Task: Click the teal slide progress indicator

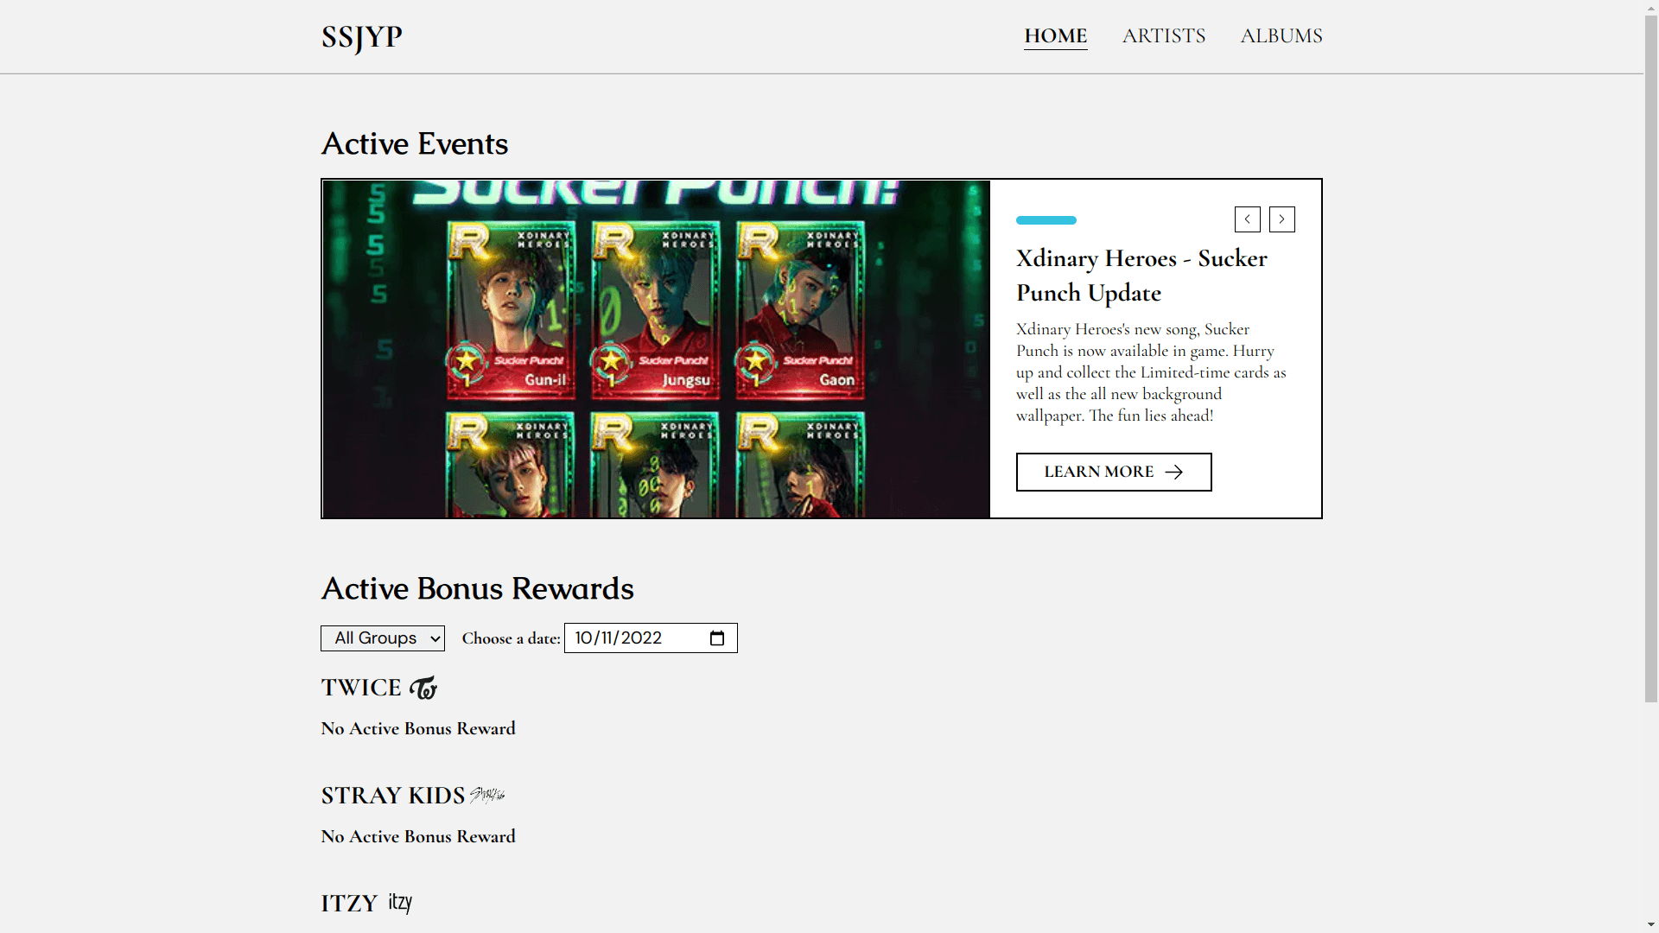Action: coord(1046,220)
